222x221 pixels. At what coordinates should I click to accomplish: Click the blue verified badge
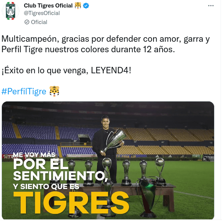(86, 6)
